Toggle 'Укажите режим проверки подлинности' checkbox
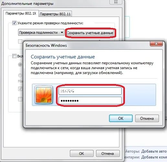Viewport: 167px width, 162px height. 14,23
